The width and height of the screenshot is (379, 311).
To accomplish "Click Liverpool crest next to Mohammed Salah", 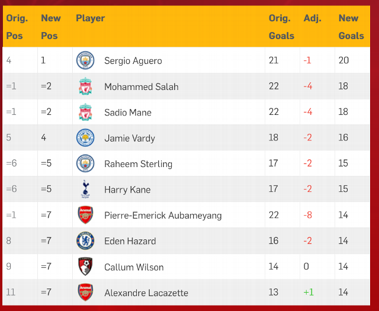I will coord(85,86).
